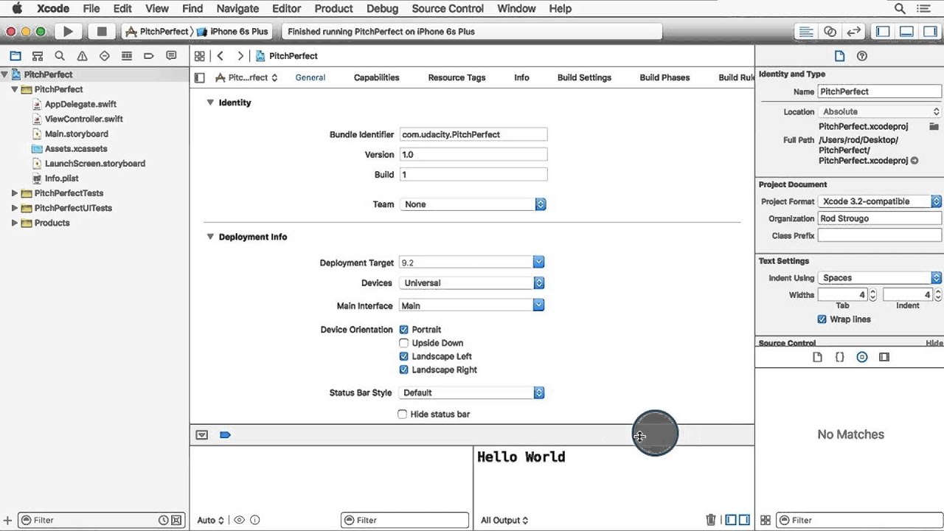
Task: Open the Devices dropdown
Action: tap(471, 283)
